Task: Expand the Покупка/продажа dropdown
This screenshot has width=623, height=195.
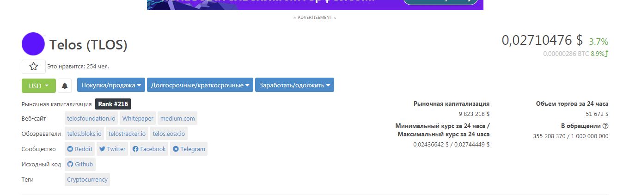Action: [x=111, y=85]
